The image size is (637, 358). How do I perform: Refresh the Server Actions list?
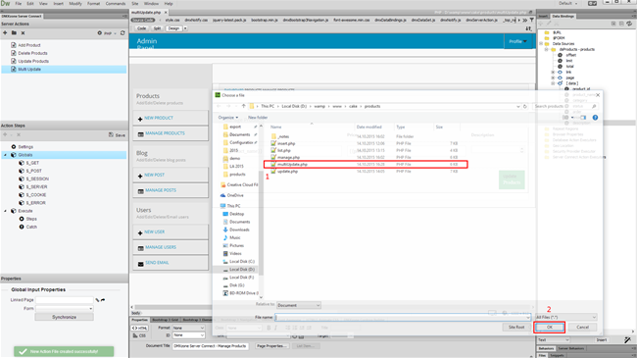point(122,33)
